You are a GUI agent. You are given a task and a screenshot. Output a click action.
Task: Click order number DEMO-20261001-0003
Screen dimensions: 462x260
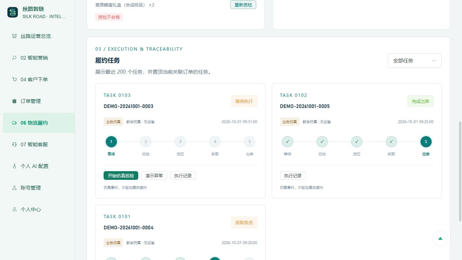(128, 106)
